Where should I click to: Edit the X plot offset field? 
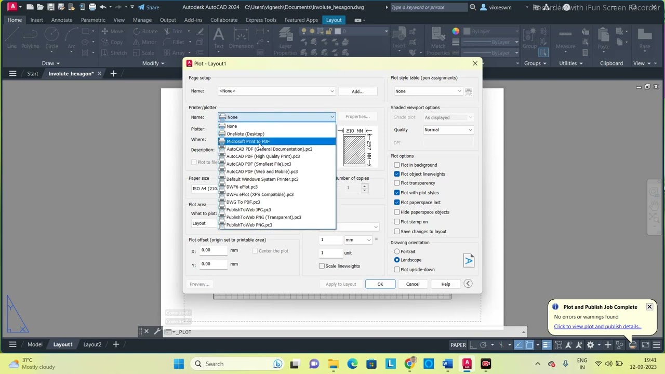coord(214,251)
